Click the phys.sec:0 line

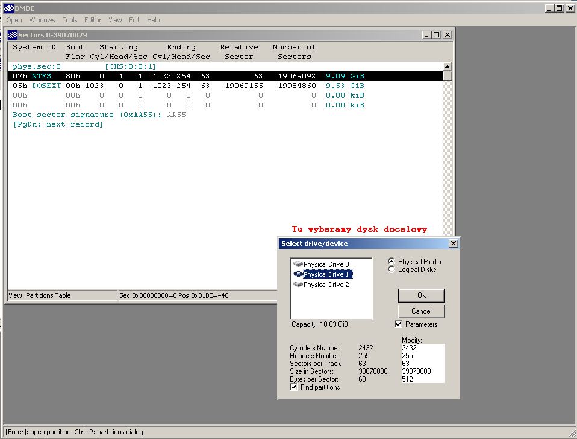[x=37, y=66]
